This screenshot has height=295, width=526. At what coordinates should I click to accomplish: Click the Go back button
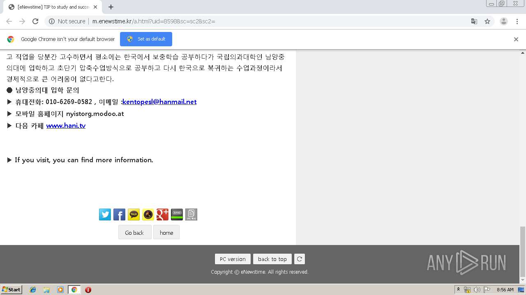click(x=135, y=232)
